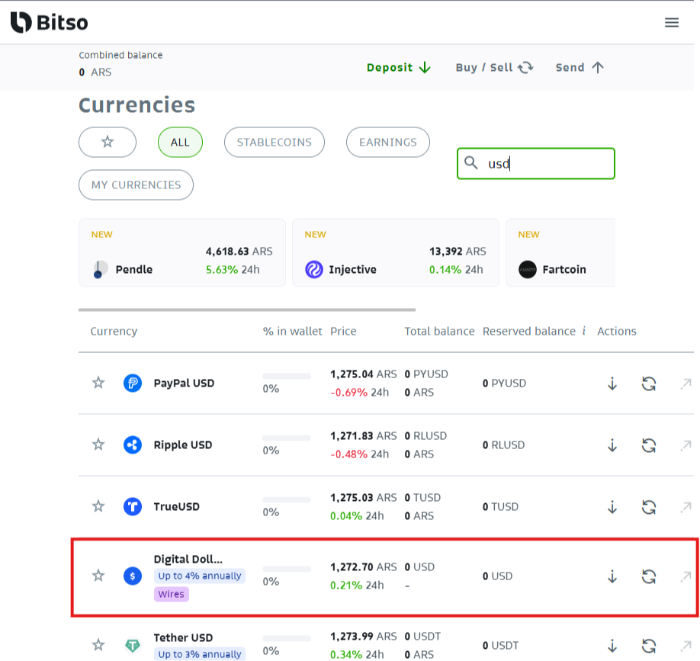700x661 pixels.
Task: Deposit PayPal USD via down arrow
Action: 612,383
